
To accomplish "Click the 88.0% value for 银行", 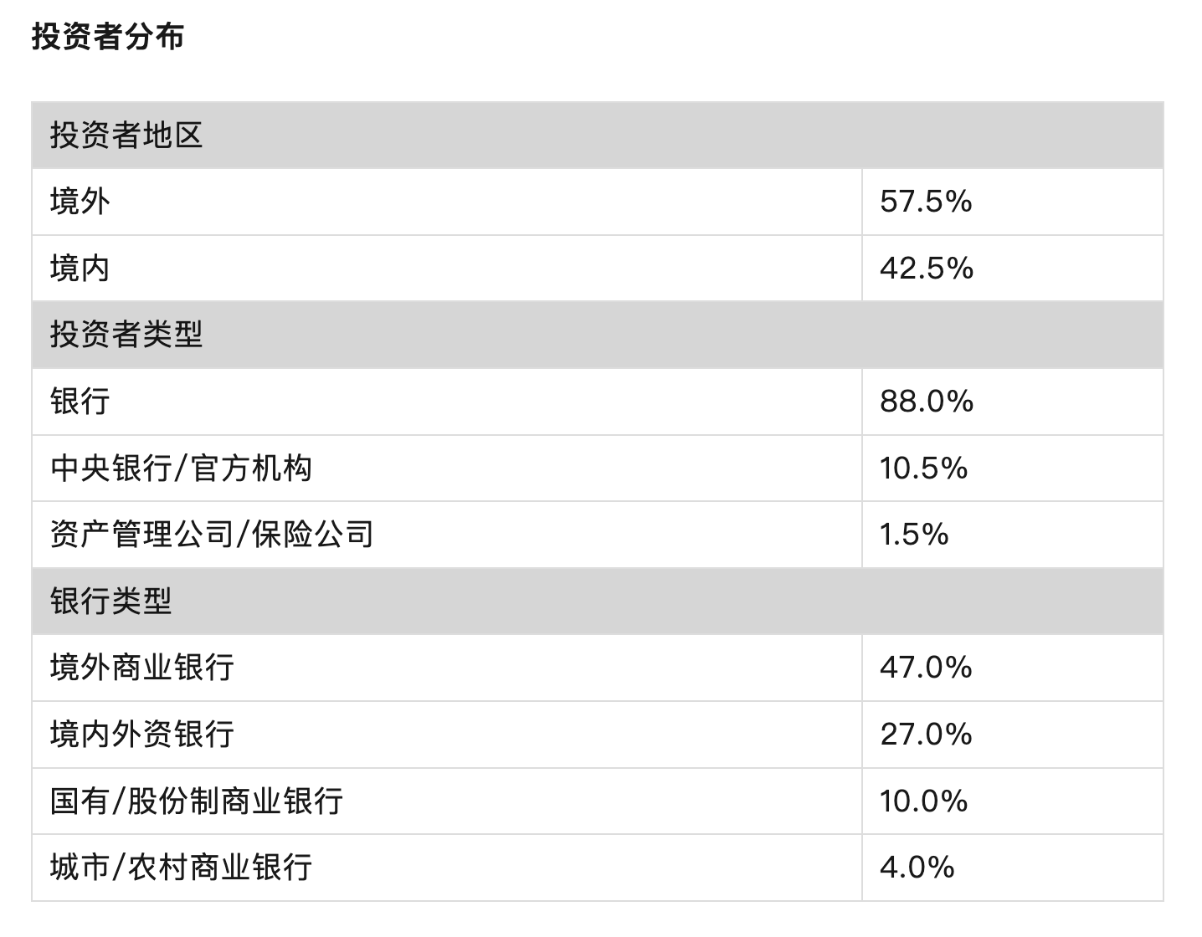I will (x=927, y=402).
